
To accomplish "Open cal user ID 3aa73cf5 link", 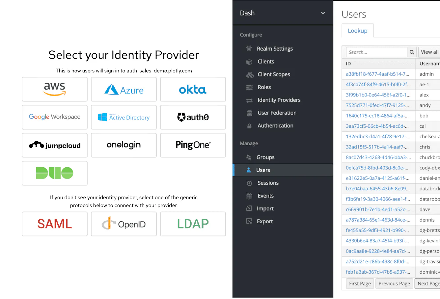I will [377, 126].
